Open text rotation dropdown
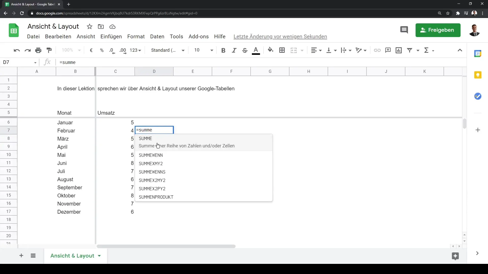This screenshot has height=274, width=488. click(361, 50)
